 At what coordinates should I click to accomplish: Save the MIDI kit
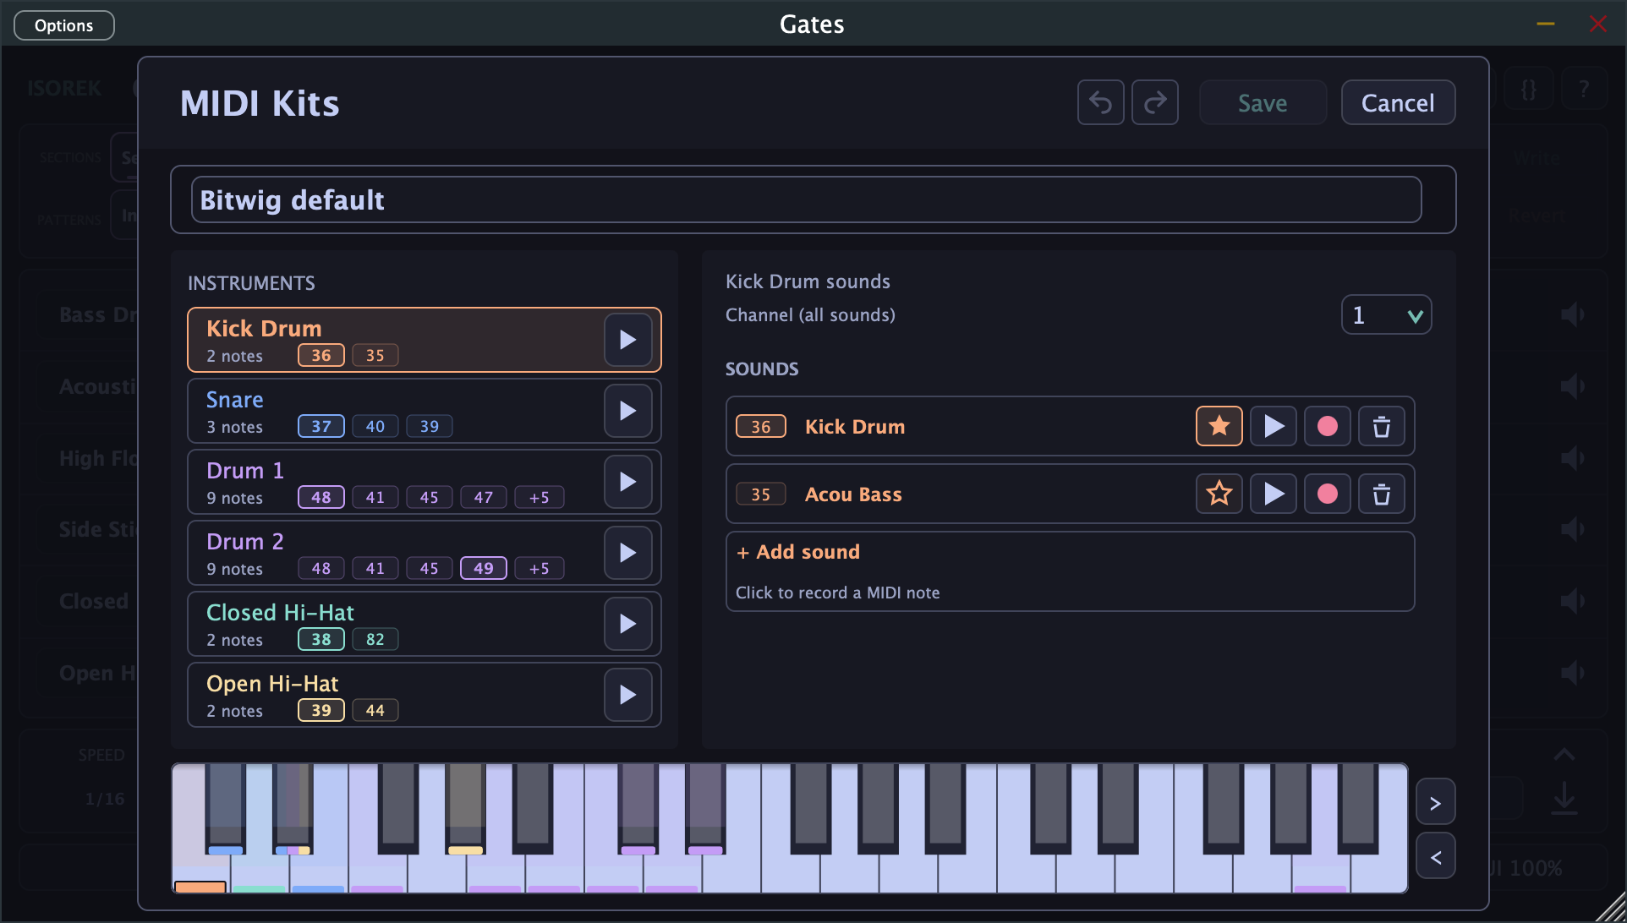tap(1263, 103)
